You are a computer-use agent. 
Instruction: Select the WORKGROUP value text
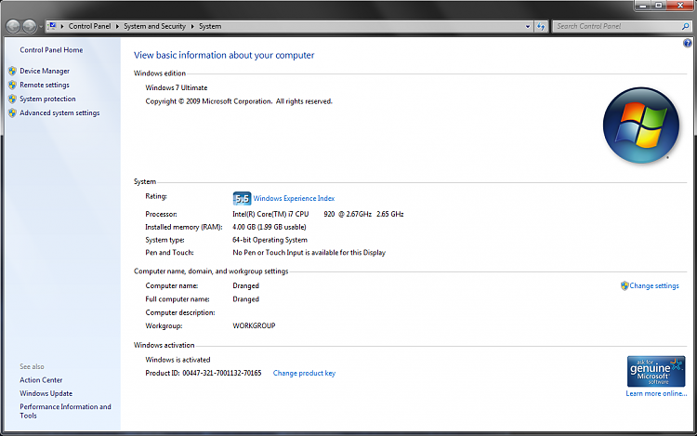point(254,325)
